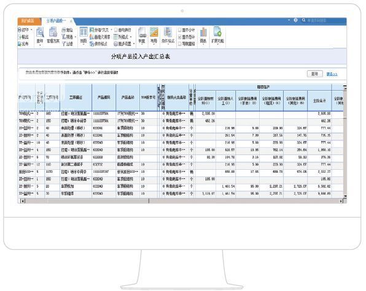Expand the group/crosstab dropdown arrow
This screenshot has height=291, width=366.
click(x=111, y=30)
